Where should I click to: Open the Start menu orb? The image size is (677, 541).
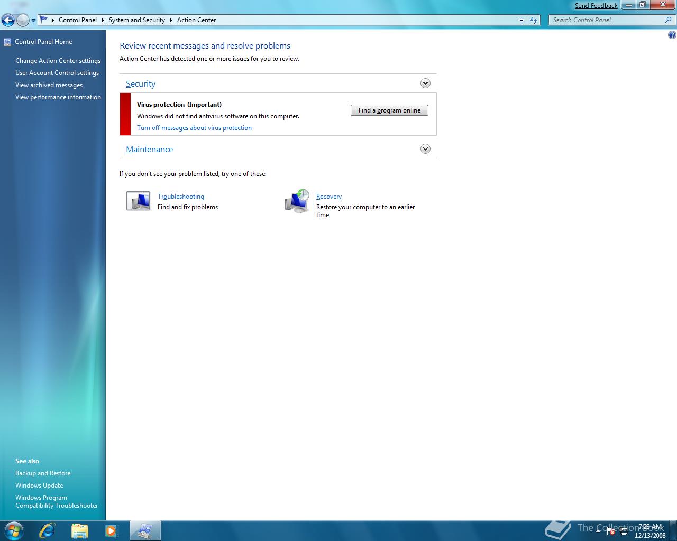pyautogui.click(x=14, y=530)
